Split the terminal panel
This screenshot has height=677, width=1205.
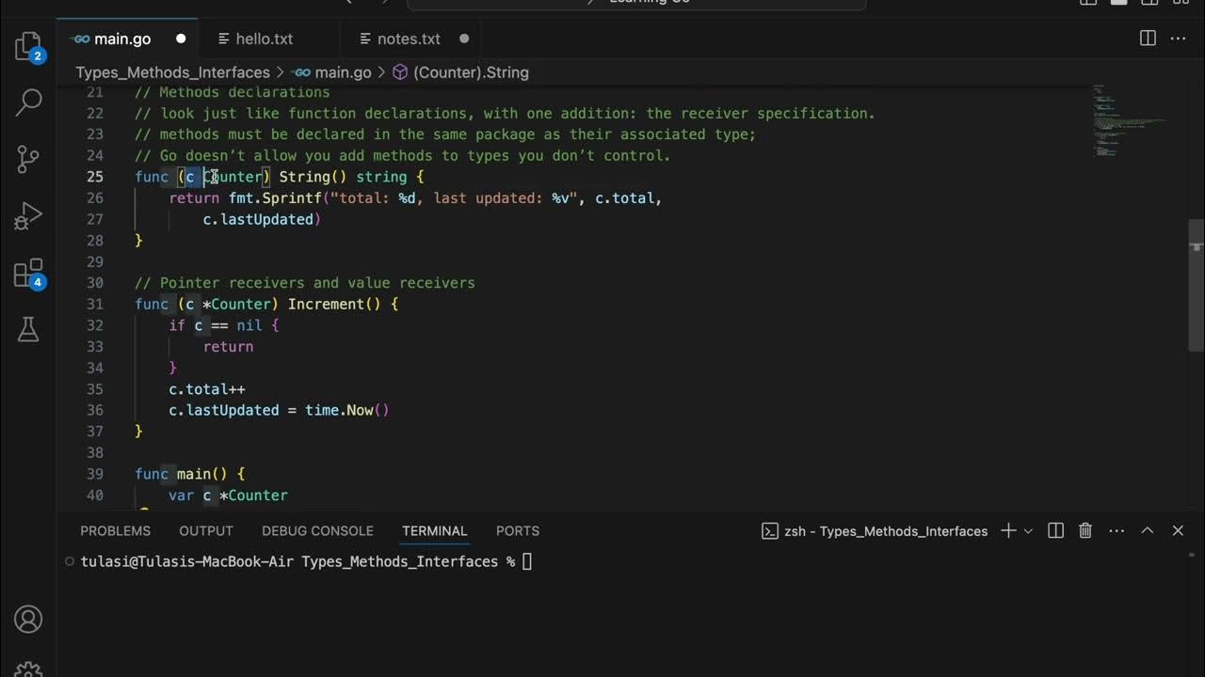point(1056,531)
